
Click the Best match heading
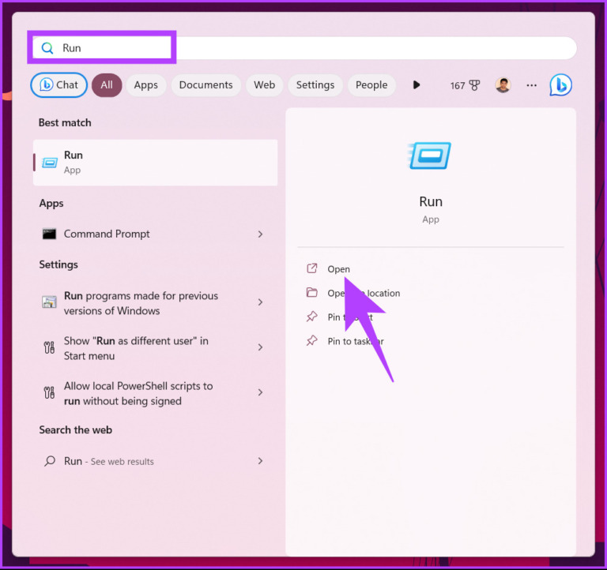coord(65,123)
